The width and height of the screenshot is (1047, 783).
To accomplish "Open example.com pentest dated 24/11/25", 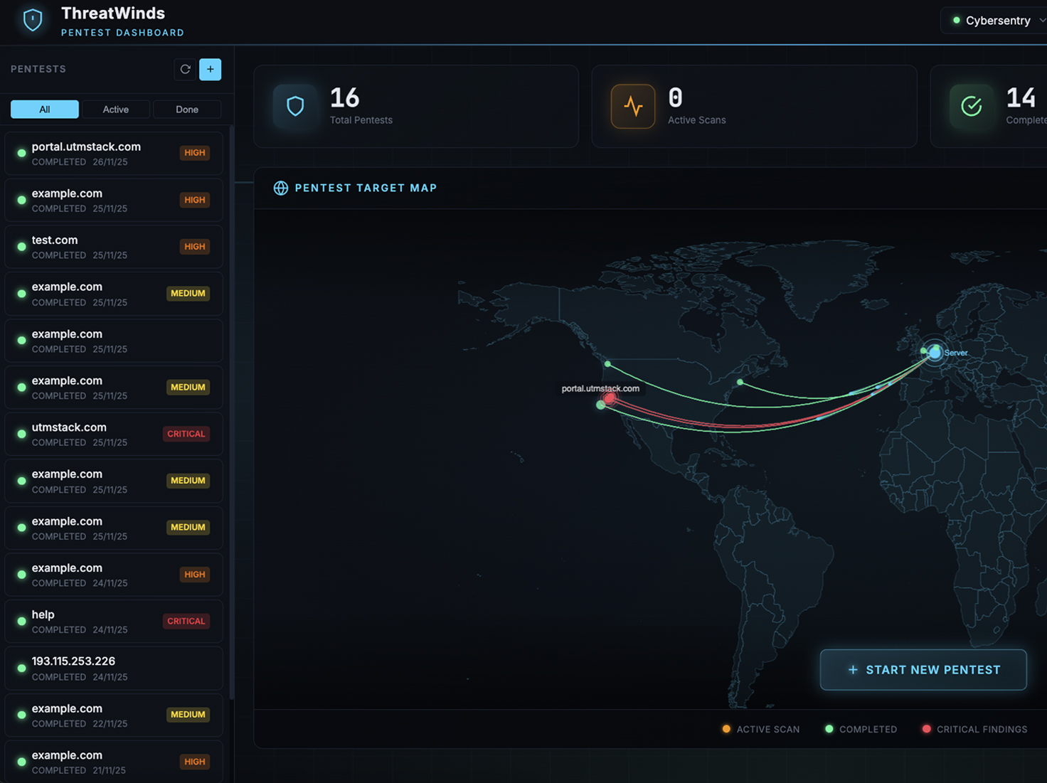I will pyautogui.click(x=114, y=575).
